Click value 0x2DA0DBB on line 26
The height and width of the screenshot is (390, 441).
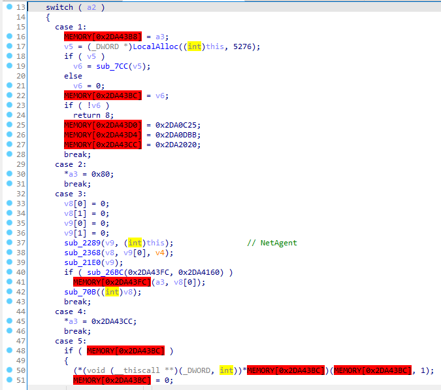tap(176, 135)
